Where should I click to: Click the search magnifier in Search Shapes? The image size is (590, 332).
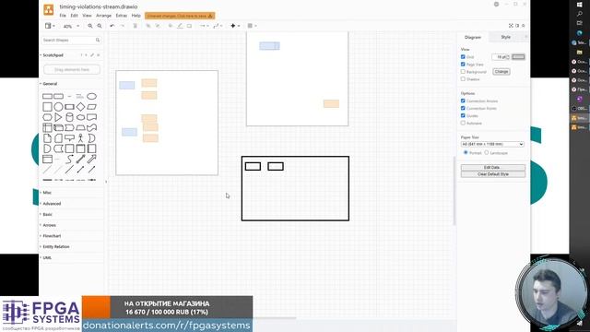98,40
